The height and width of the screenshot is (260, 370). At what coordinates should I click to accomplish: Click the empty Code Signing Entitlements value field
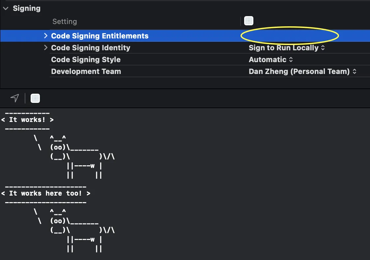[x=289, y=36]
